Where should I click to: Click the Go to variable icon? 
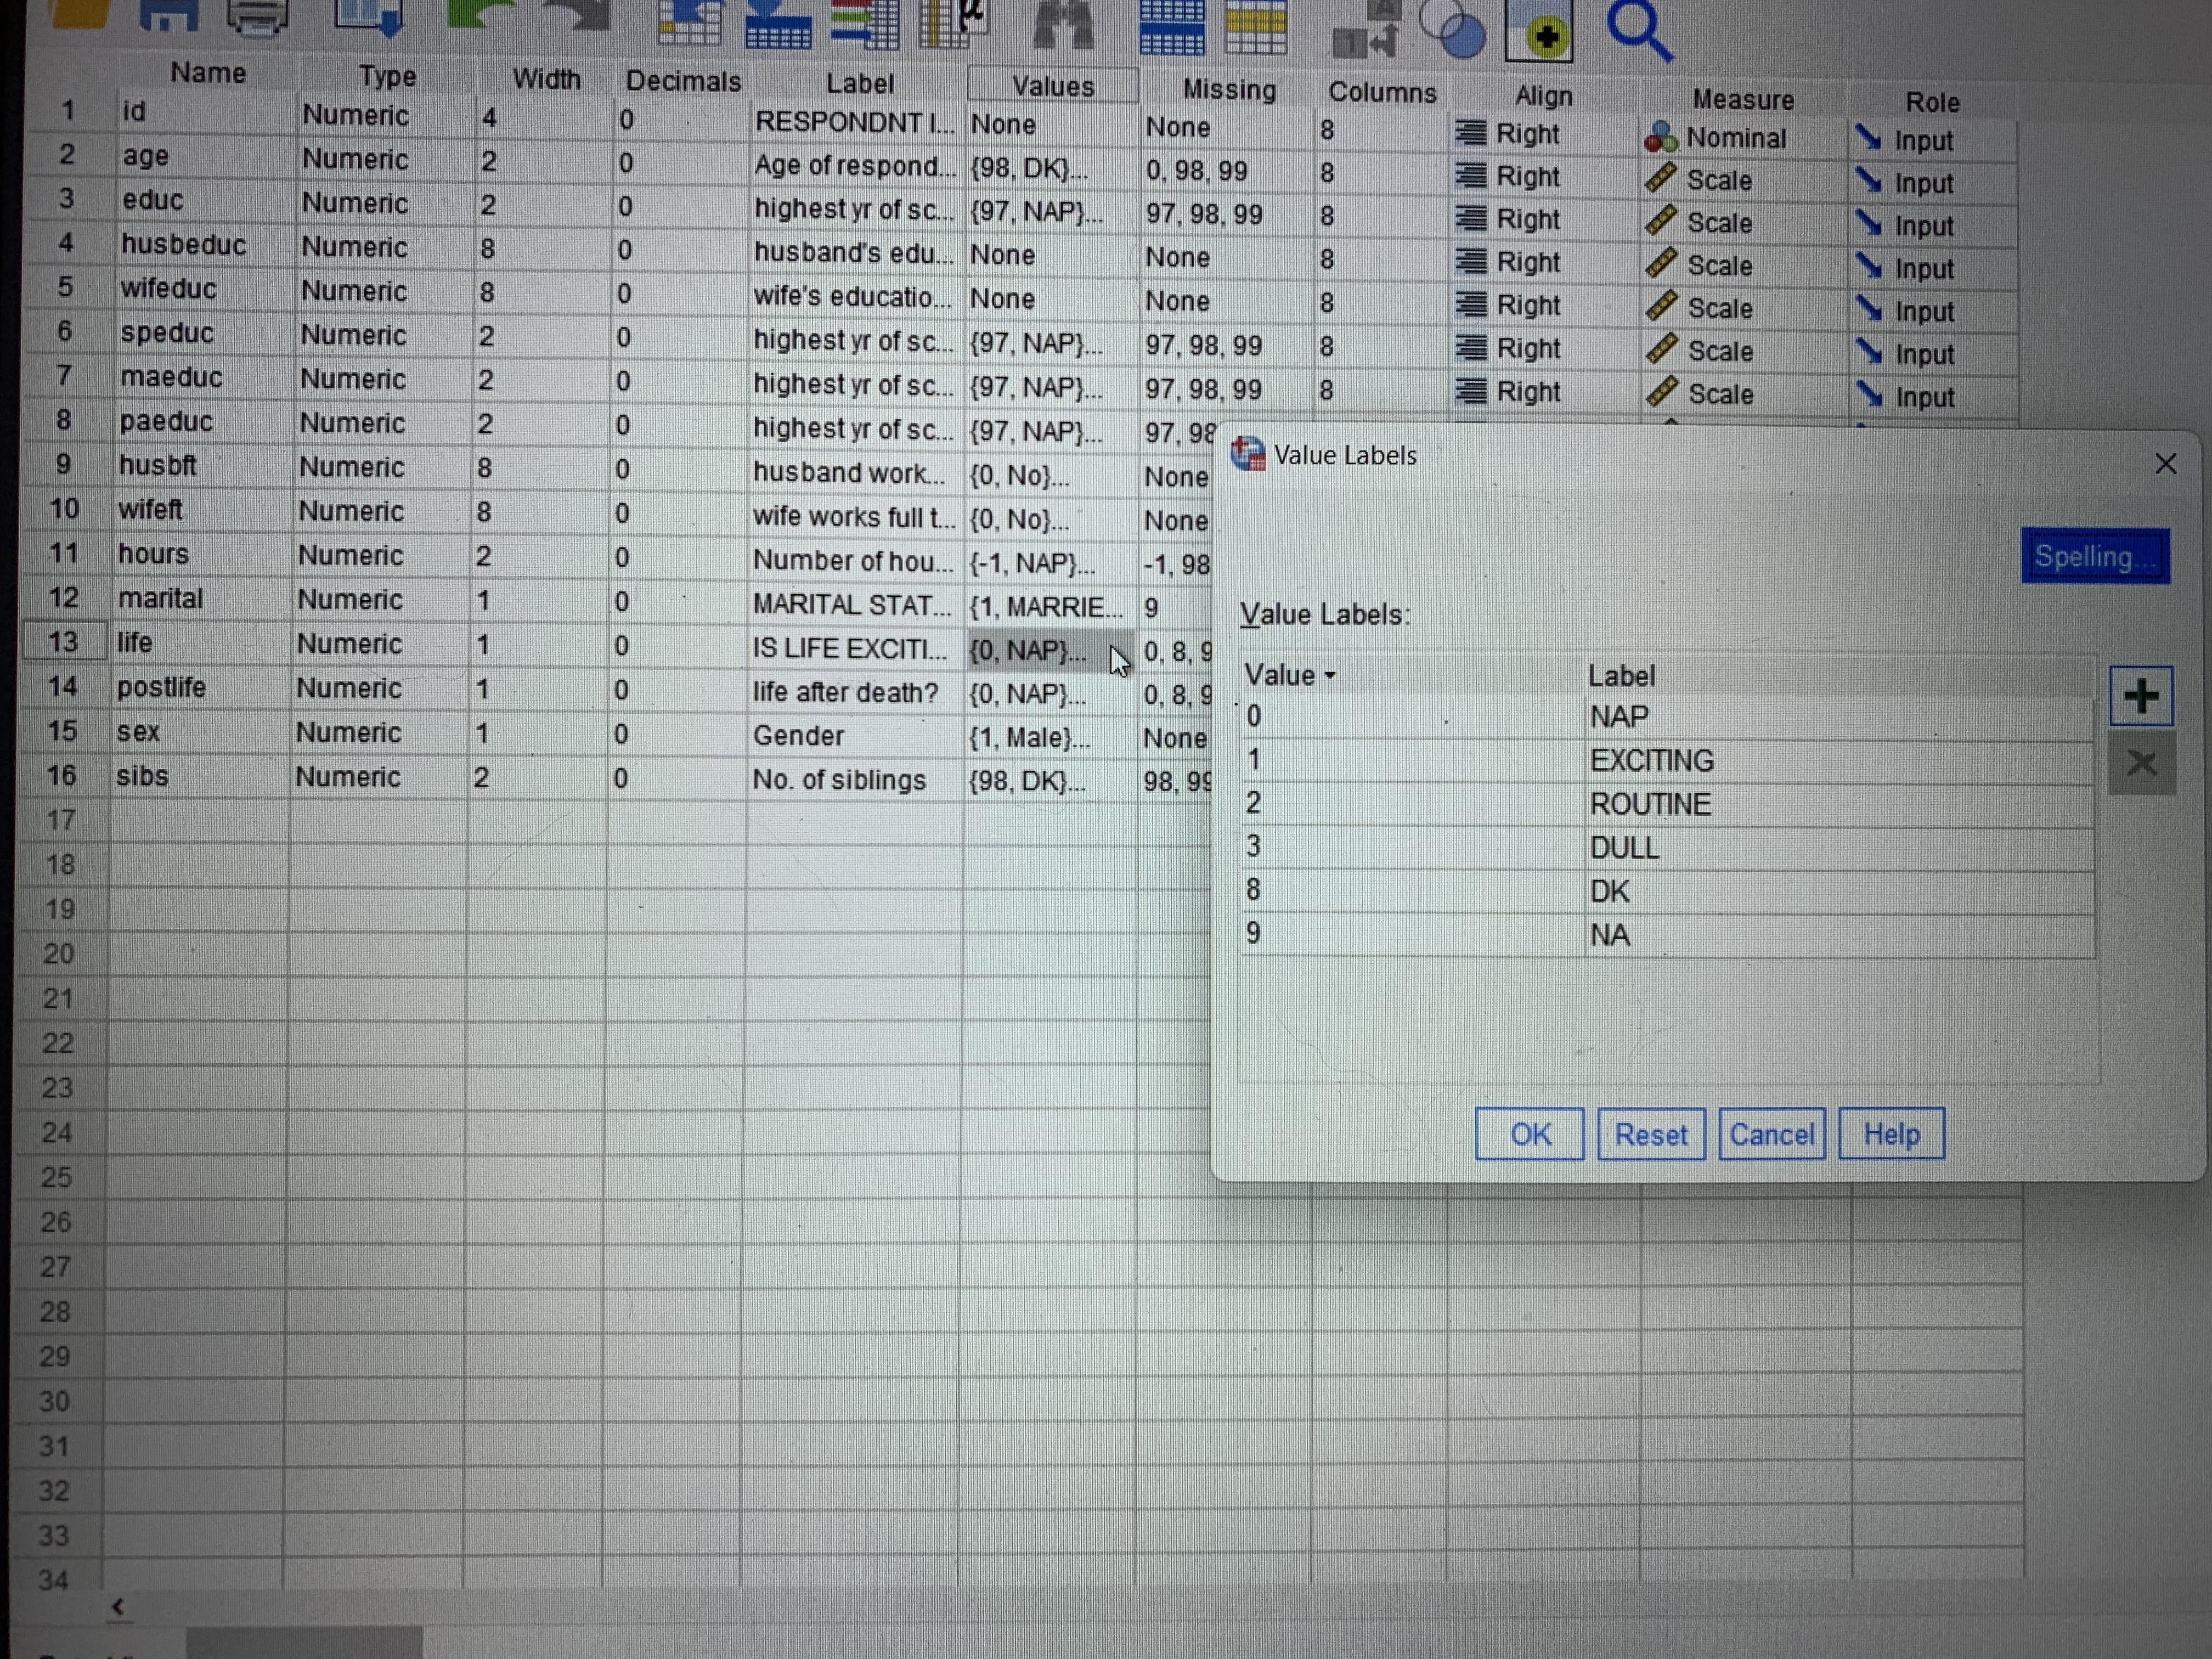pyautogui.click(x=778, y=24)
